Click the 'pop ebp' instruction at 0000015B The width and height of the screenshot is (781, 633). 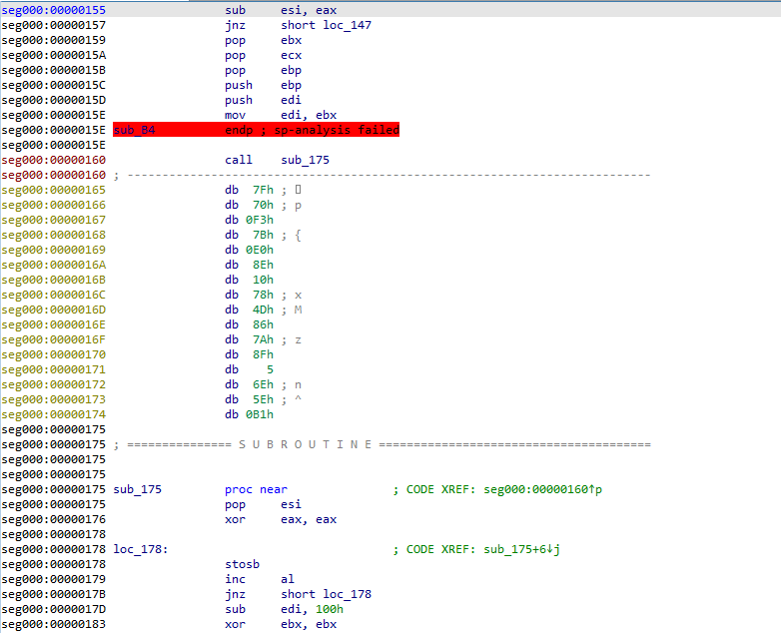tap(263, 70)
